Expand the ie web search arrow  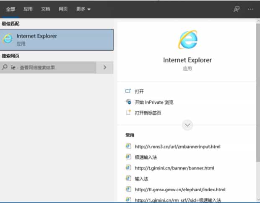[x=105, y=67]
